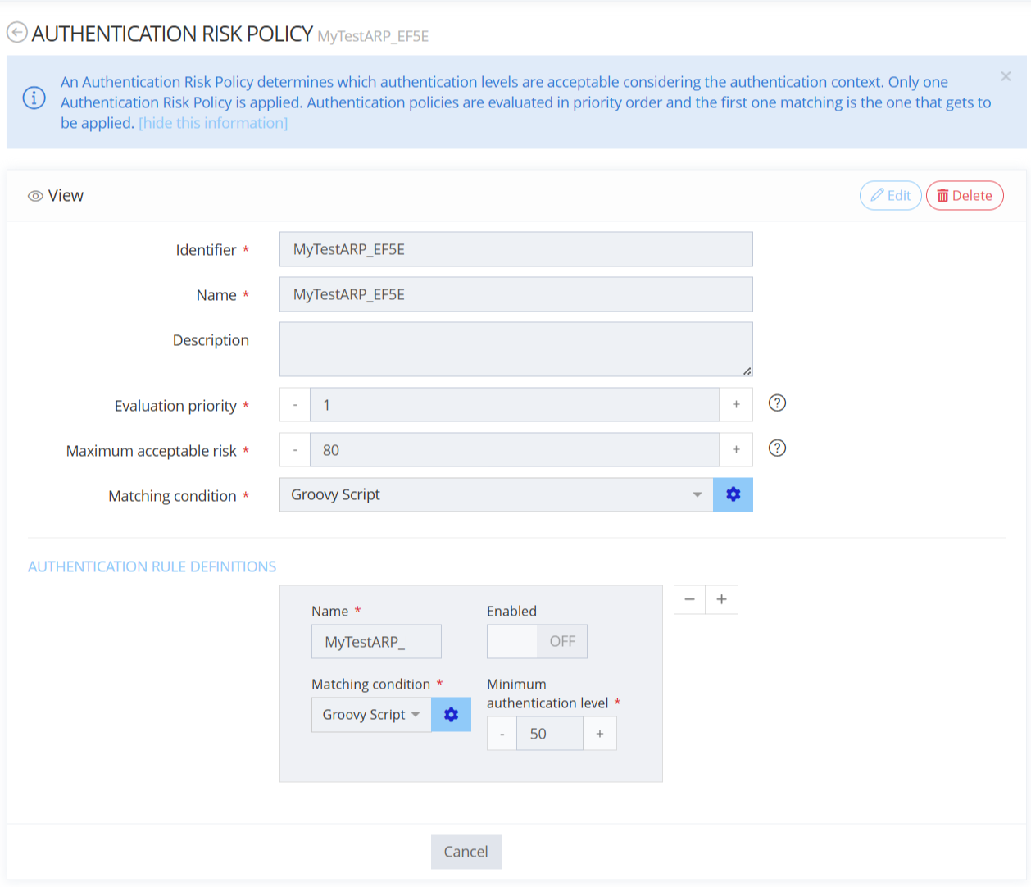The width and height of the screenshot is (1031, 887).
Task: Decrease the Maximum acceptable risk value
Action: (295, 450)
